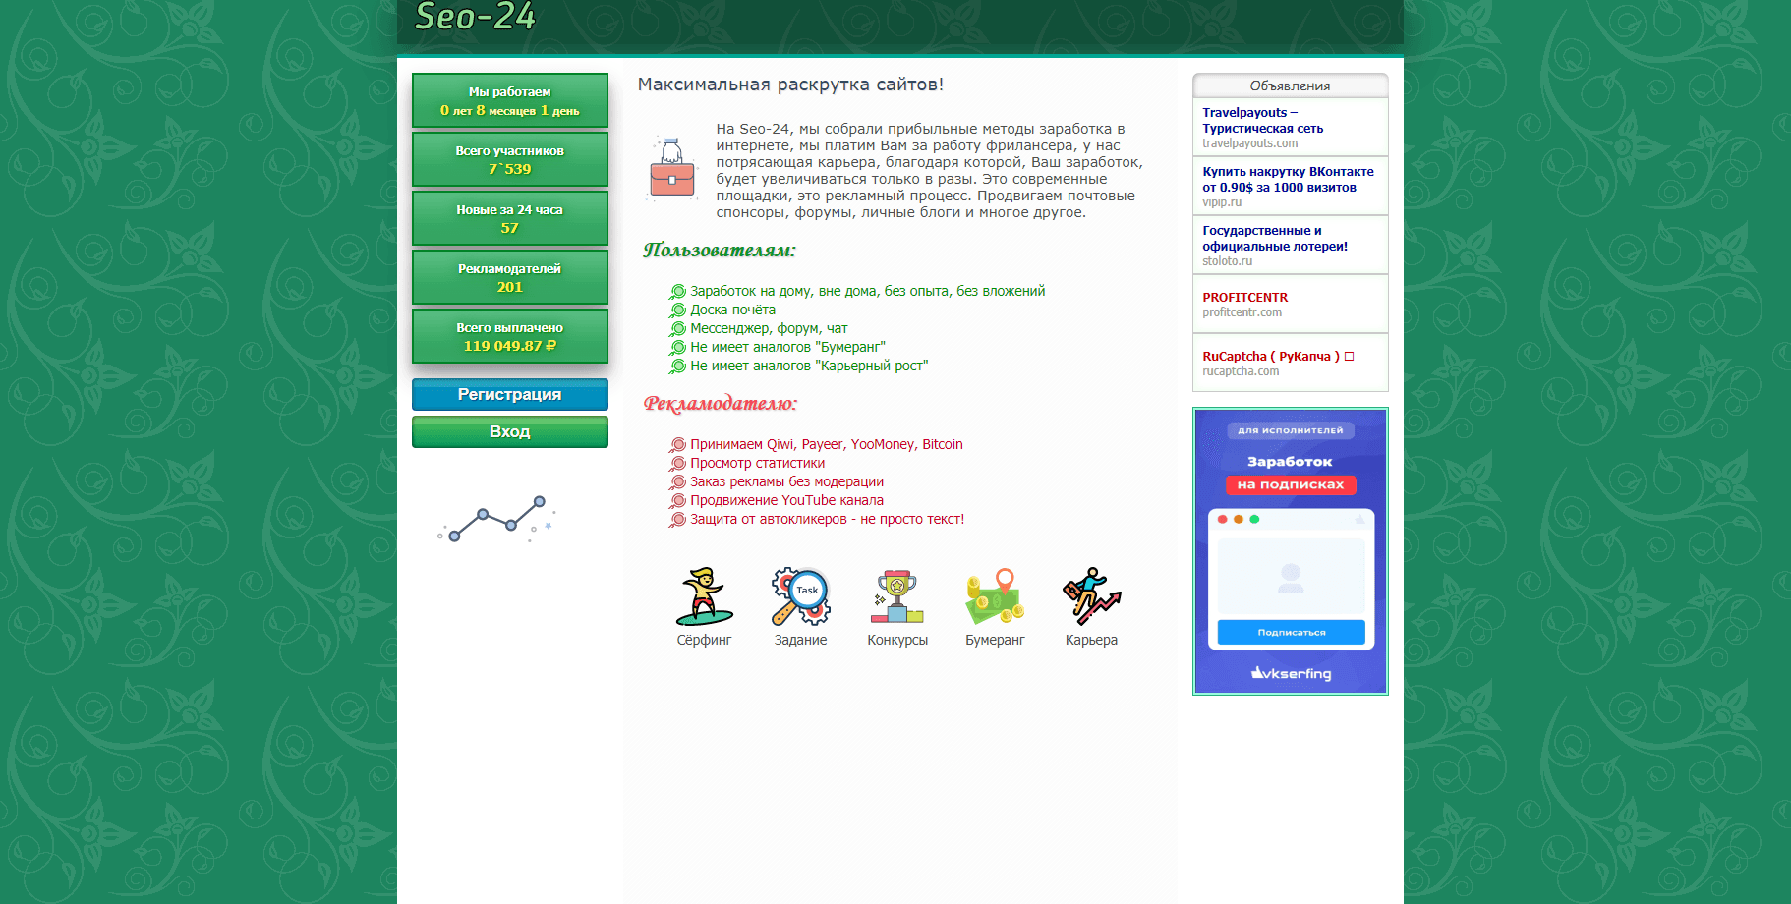Open the Карьера career growth icon
Viewport: 1791px width, 904px height.
click(1091, 597)
